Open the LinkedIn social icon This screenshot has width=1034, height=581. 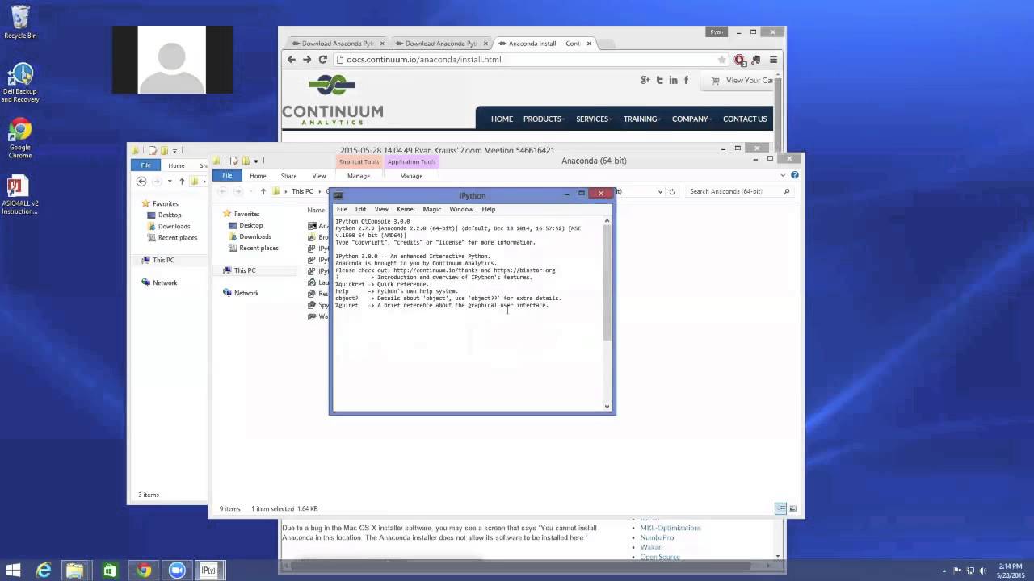click(673, 80)
